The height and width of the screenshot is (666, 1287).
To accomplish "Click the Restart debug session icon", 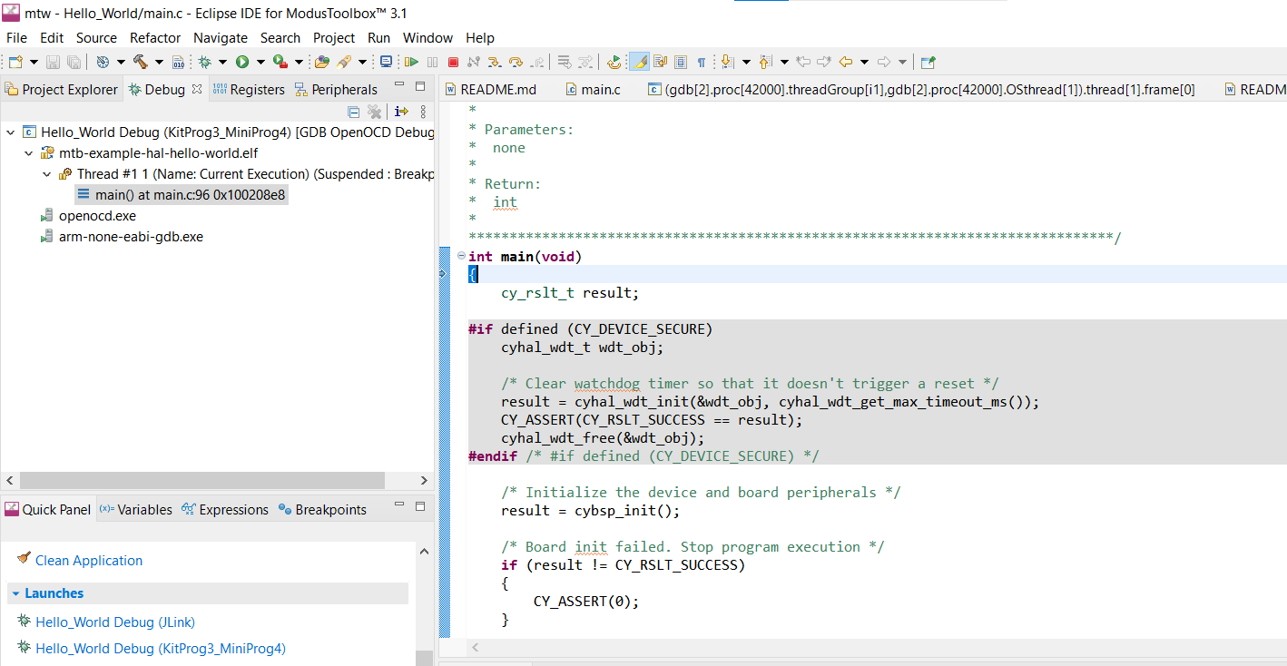I will click(614, 62).
